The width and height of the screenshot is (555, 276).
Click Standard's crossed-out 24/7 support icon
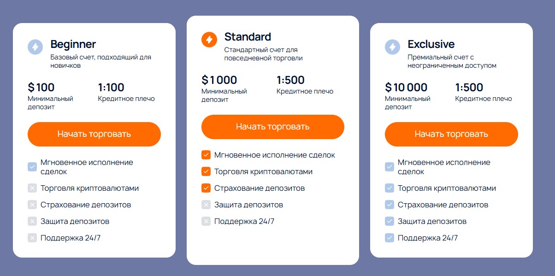pos(206,221)
